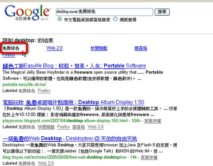Click Web 2.0 label under Desktoptwo result
This screenshot has width=213, height=166.
click(46, 163)
